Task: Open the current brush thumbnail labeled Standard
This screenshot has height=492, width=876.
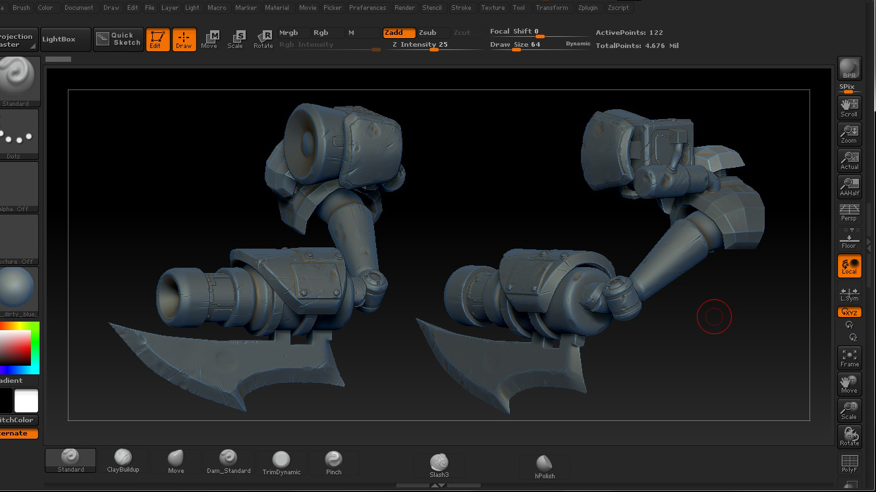Action: [19, 82]
